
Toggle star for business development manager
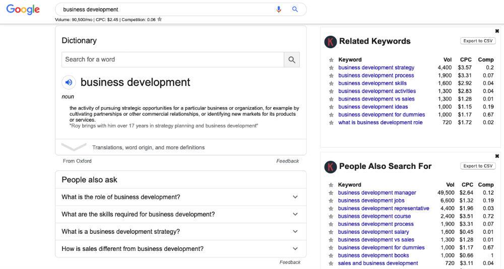pos(331,193)
